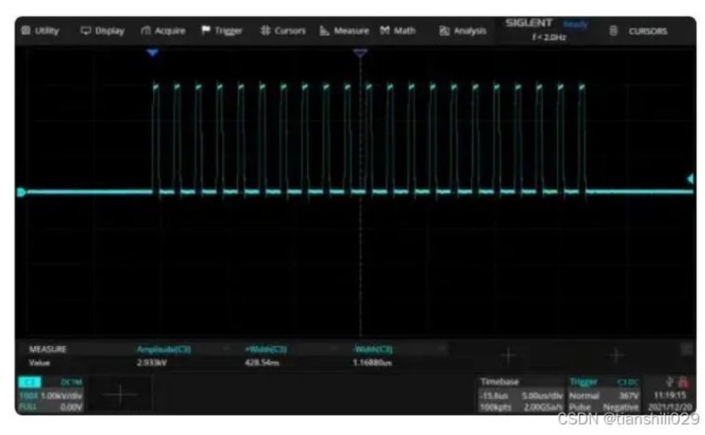Click the 5.00us/div timebase value
This screenshot has width=705, height=435.
[543, 396]
